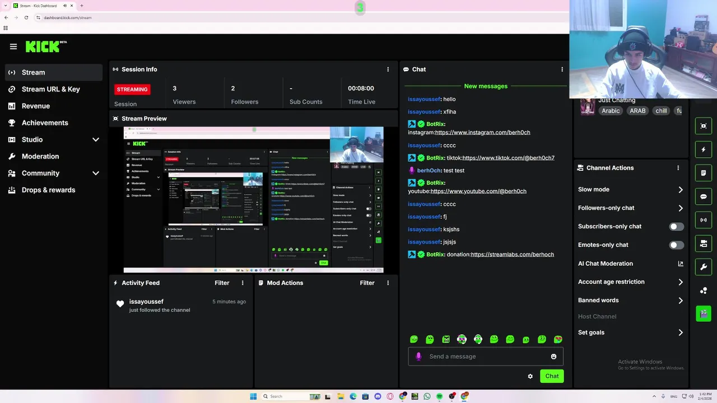717x403 pixels.
Task: Click green clapperboard icon in right toolbar
Action: pyautogui.click(x=704, y=313)
